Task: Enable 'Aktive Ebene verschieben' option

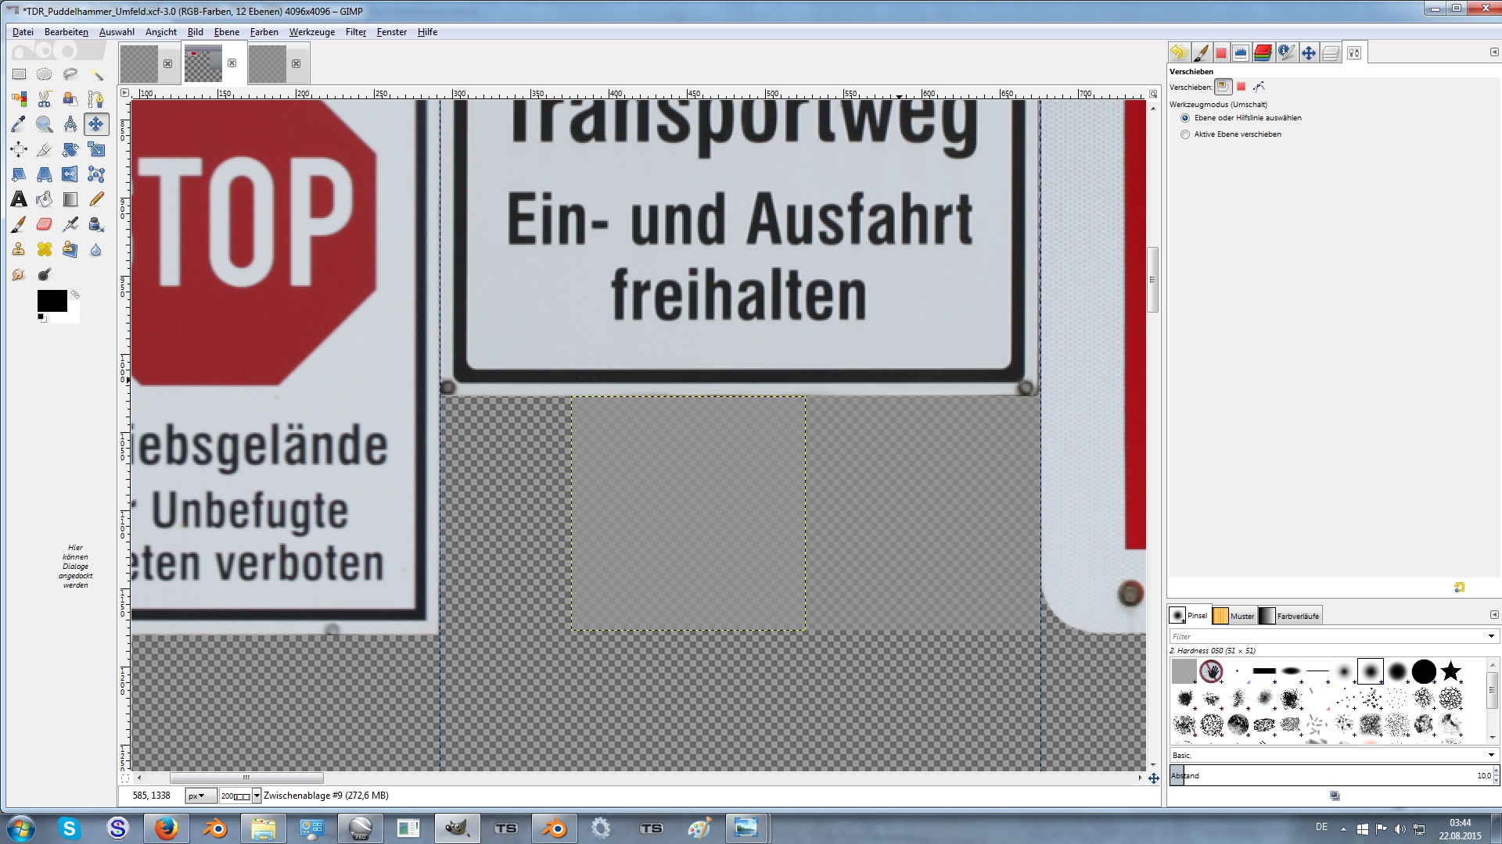Action: pos(1185,134)
